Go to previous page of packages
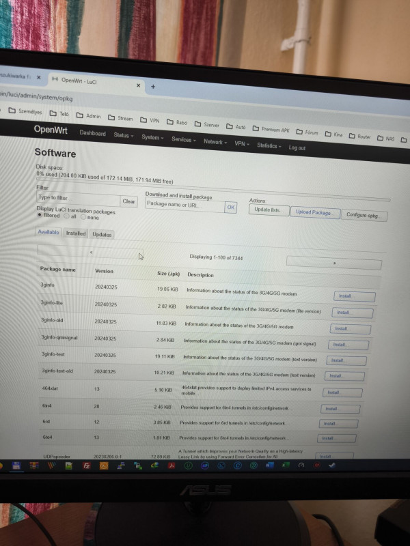Screen dimensions: 410x546 point(91,252)
